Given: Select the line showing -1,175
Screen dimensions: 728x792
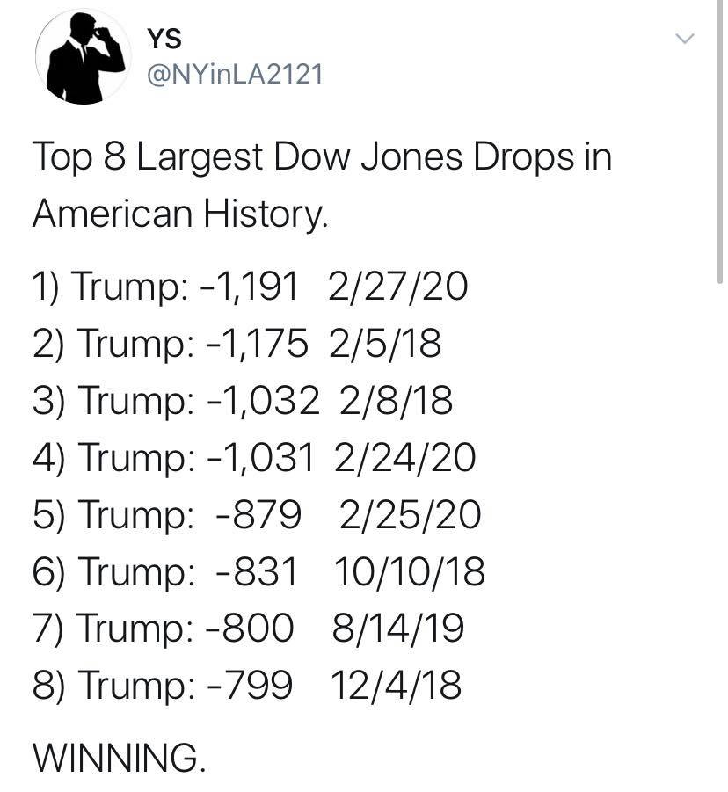Looking at the screenshot, I should (237, 344).
